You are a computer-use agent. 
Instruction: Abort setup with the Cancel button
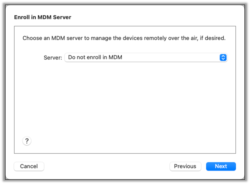[x=29, y=166]
